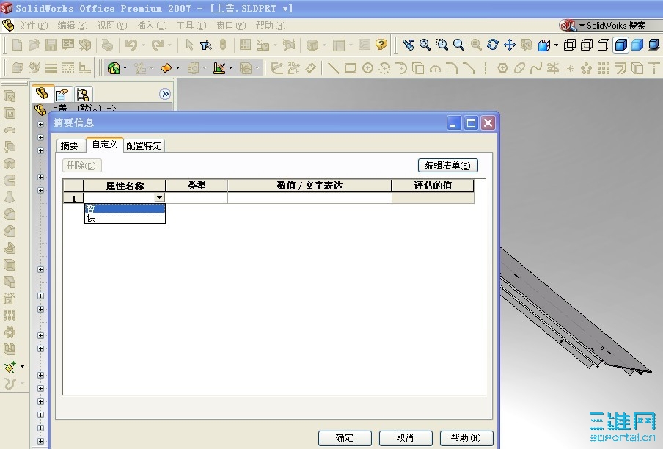Activate the Select cursor tool
Viewport: 663px width, 449px height.
click(x=189, y=45)
